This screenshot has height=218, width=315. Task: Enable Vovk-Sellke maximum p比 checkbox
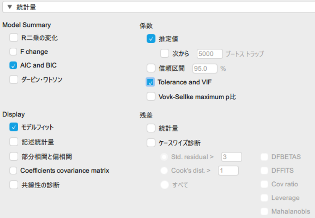pos(151,97)
